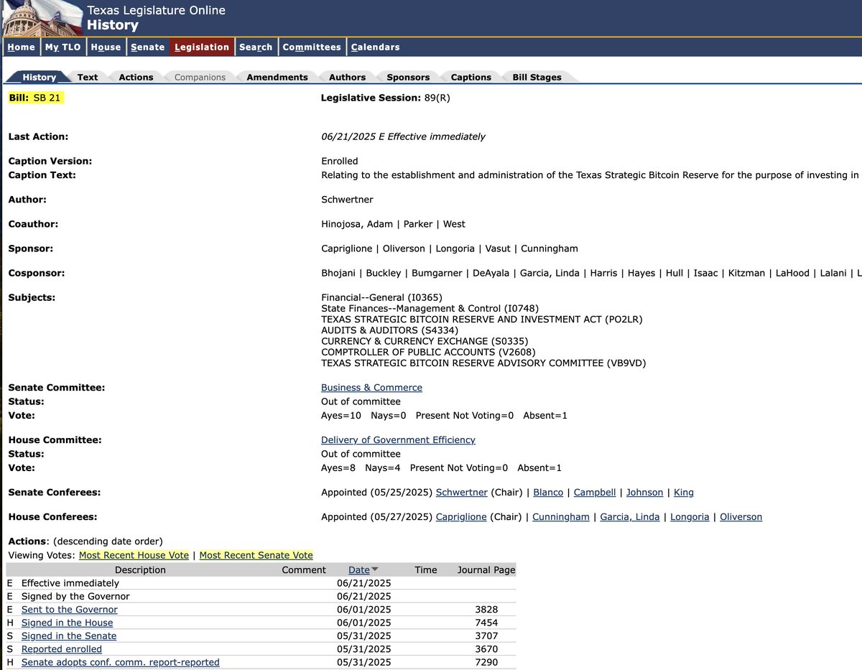Open the Senate menu item
The height and width of the screenshot is (670, 862).
pos(147,47)
